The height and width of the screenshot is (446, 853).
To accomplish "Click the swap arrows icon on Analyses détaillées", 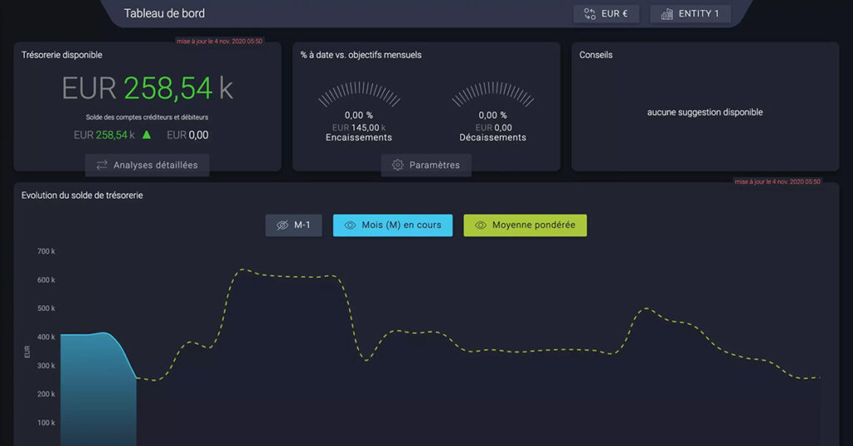I will click(102, 165).
